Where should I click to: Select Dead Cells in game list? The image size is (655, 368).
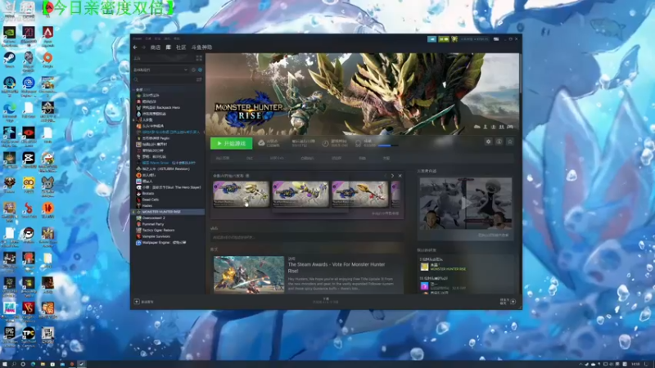tap(151, 200)
